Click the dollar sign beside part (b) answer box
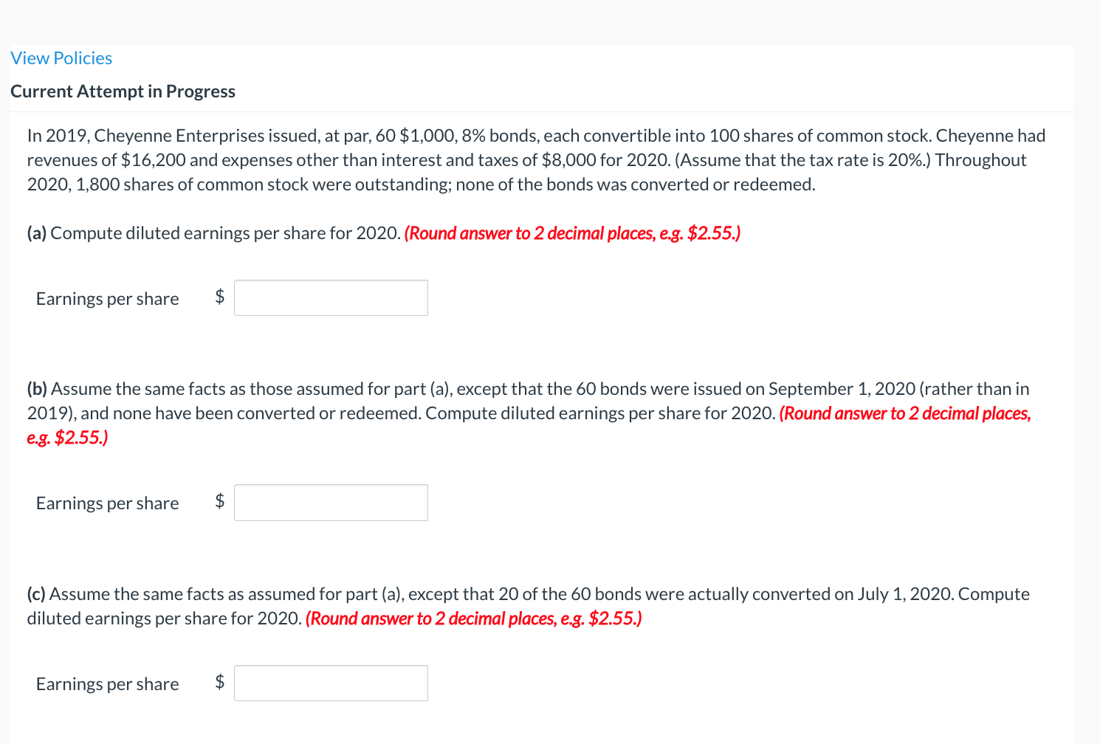The height and width of the screenshot is (744, 1100). 219,502
